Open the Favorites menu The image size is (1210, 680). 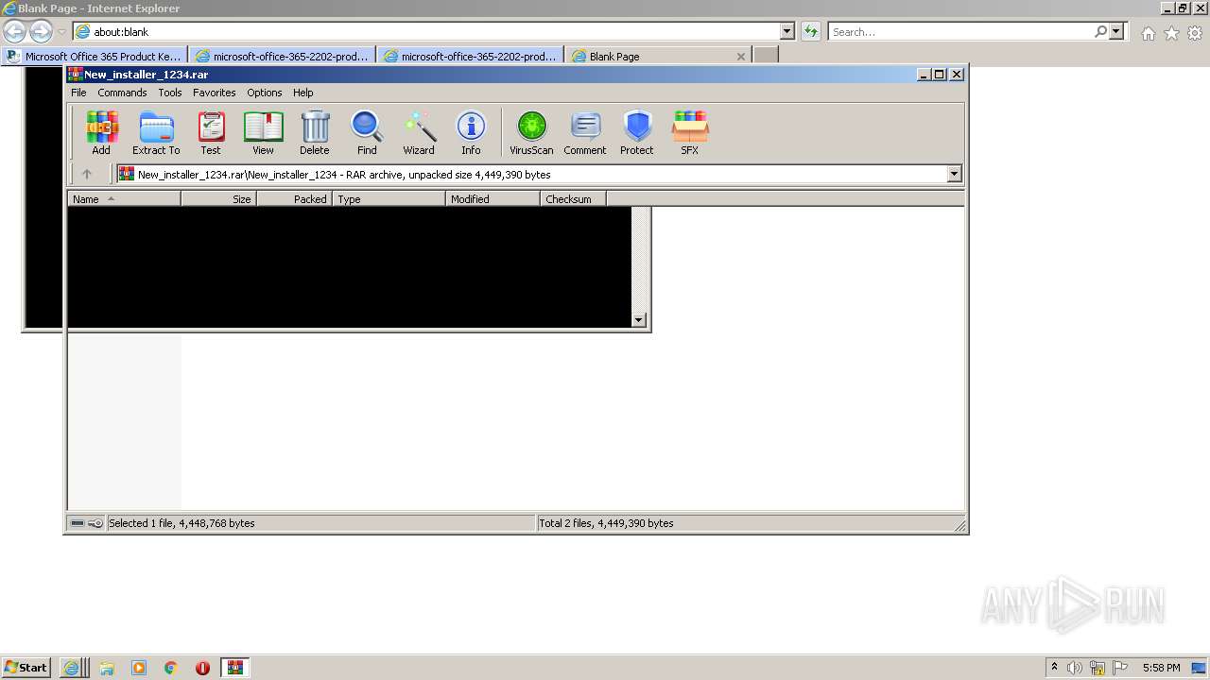215,93
